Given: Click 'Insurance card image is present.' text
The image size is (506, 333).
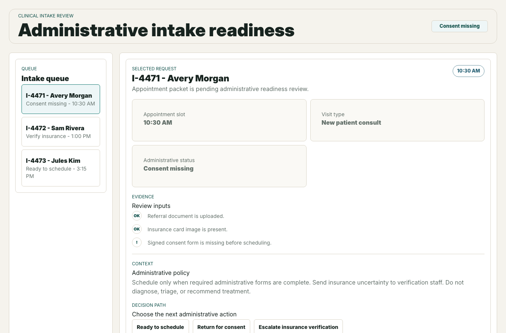Looking at the screenshot, I should point(188,229).
